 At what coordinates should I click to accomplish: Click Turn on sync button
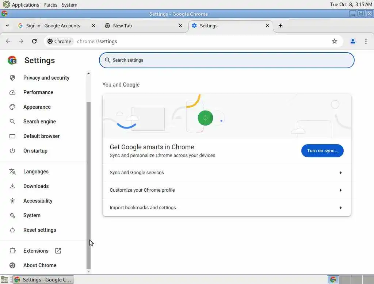point(322,151)
